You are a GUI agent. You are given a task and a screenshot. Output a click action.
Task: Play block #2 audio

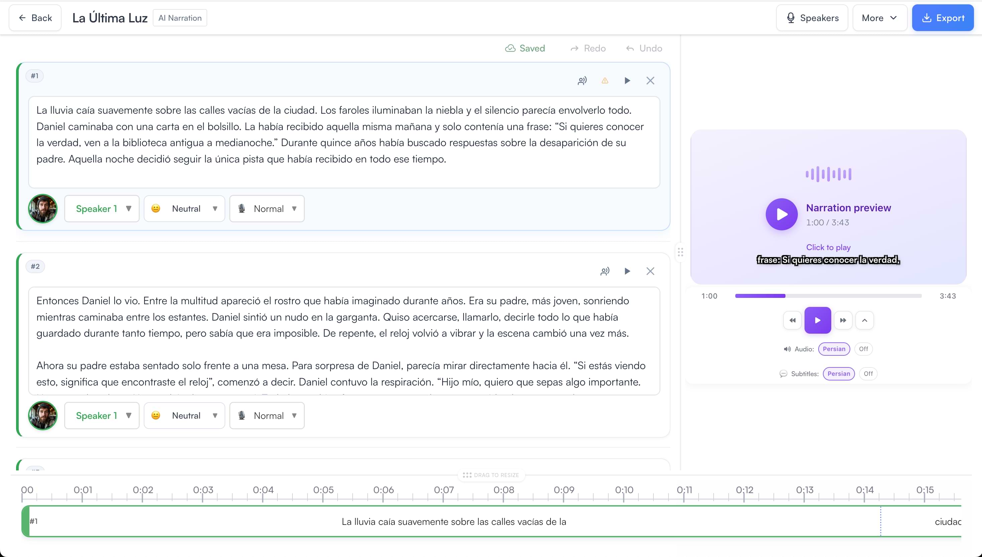coord(627,271)
